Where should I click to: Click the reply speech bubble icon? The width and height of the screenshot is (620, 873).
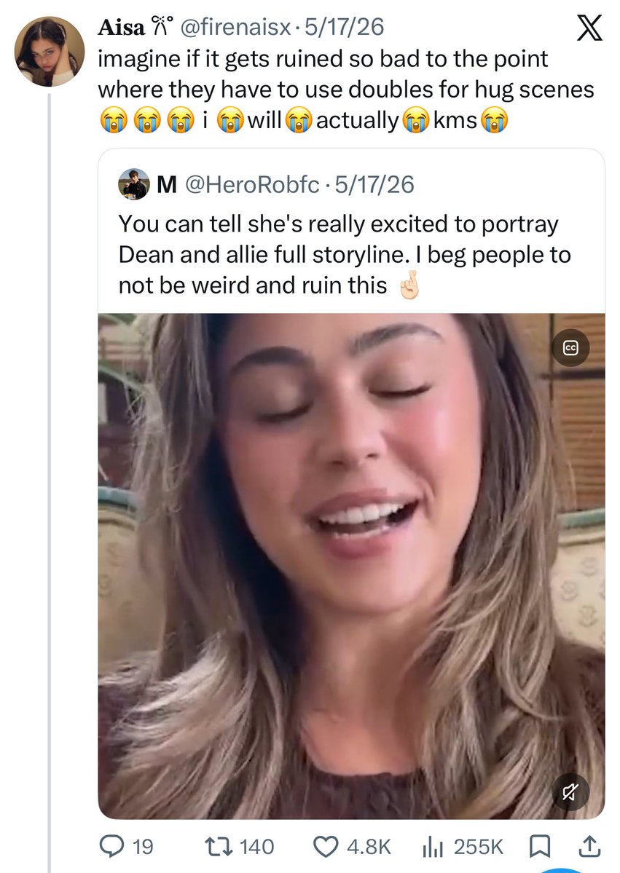(111, 846)
